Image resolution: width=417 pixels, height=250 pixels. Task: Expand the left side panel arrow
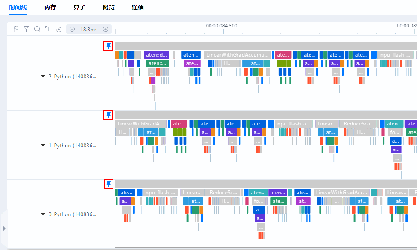click(4, 229)
